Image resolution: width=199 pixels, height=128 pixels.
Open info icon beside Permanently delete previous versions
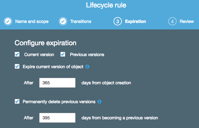(x=99, y=102)
